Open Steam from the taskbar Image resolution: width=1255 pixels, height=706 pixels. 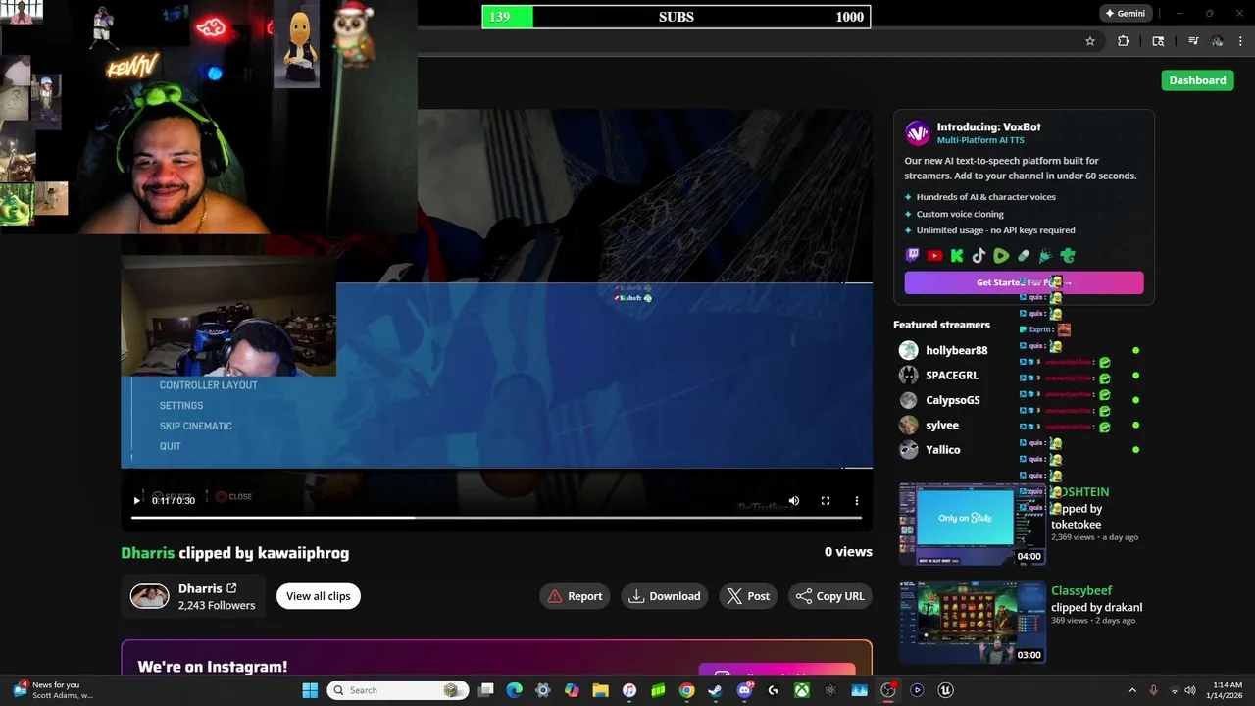click(716, 690)
